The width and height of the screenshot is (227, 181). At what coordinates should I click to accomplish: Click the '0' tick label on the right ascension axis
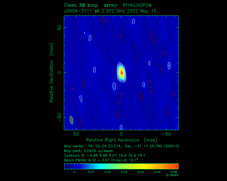tap(121, 134)
